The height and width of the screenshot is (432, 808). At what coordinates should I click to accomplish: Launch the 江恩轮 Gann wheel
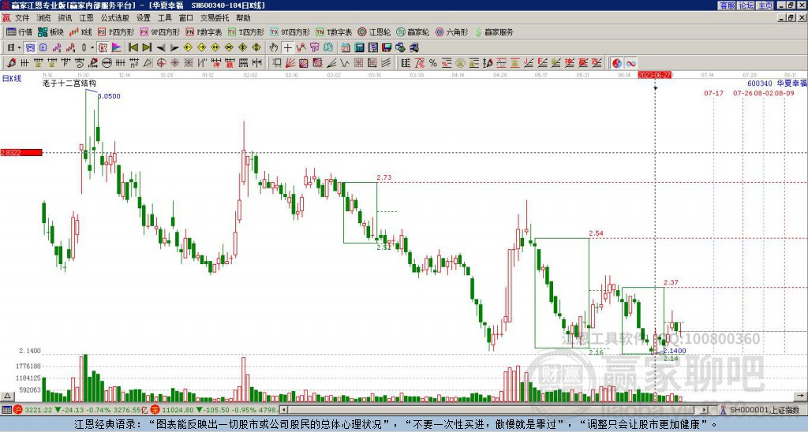[x=374, y=32]
